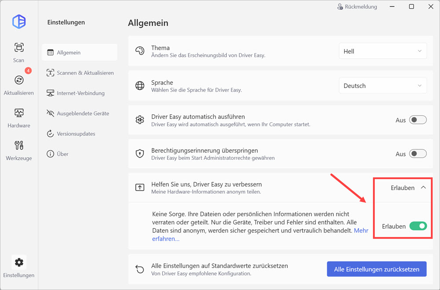This screenshot has width=440, height=290.
Task: Click the Versionsupdates refresh icon
Action: click(50, 134)
